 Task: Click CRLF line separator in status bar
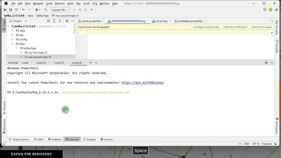tap(247, 144)
